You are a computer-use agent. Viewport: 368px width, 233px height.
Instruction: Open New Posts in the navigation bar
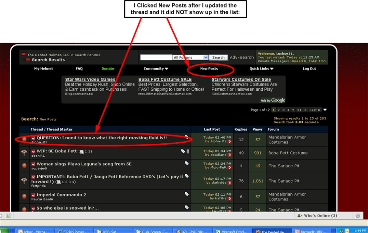click(x=209, y=69)
